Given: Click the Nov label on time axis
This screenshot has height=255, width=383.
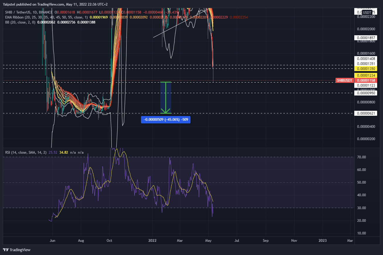Looking at the screenshot, I should point(294,240).
